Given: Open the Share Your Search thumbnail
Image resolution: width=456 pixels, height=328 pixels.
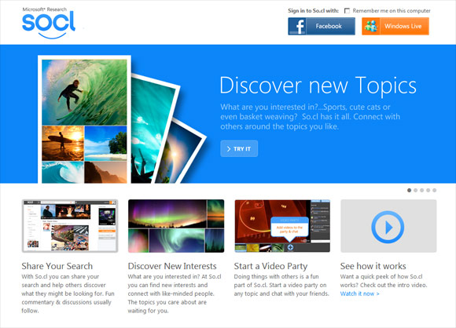Looking at the screenshot, I should tap(70, 226).
